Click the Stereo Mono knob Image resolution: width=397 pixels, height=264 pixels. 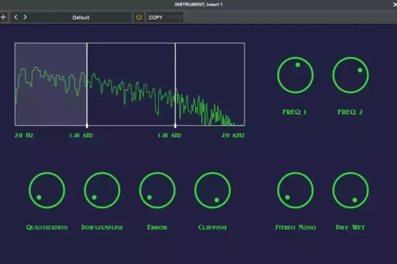(295, 190)
